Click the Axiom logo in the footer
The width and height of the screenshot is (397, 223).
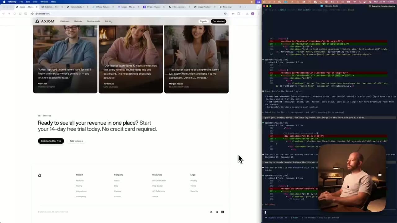pyautogui.click(x=39, y=175)
